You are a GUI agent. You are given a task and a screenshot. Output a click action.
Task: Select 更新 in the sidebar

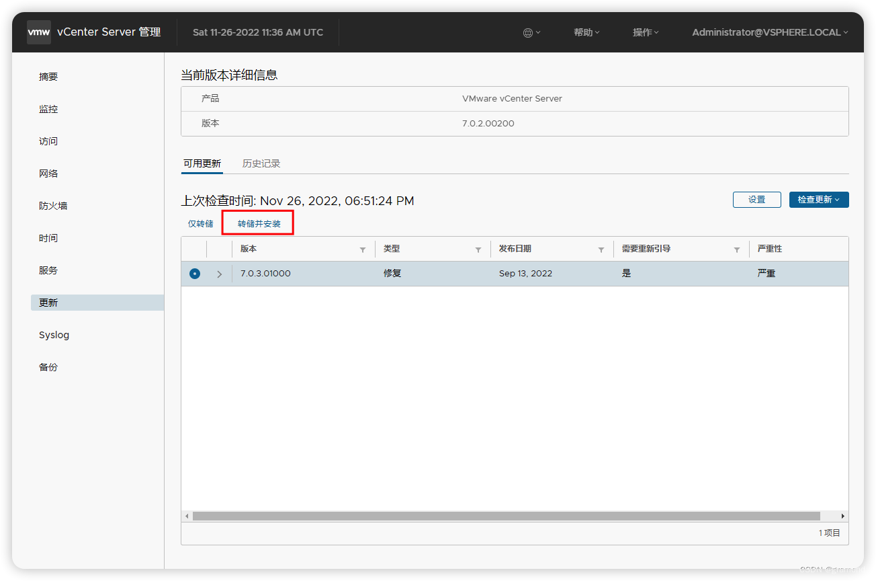click(x=97, y=303)
